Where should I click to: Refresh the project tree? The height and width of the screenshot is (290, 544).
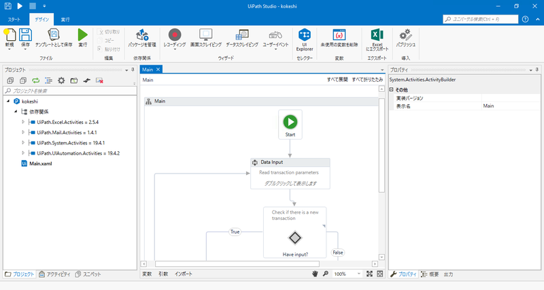point(36,80)
